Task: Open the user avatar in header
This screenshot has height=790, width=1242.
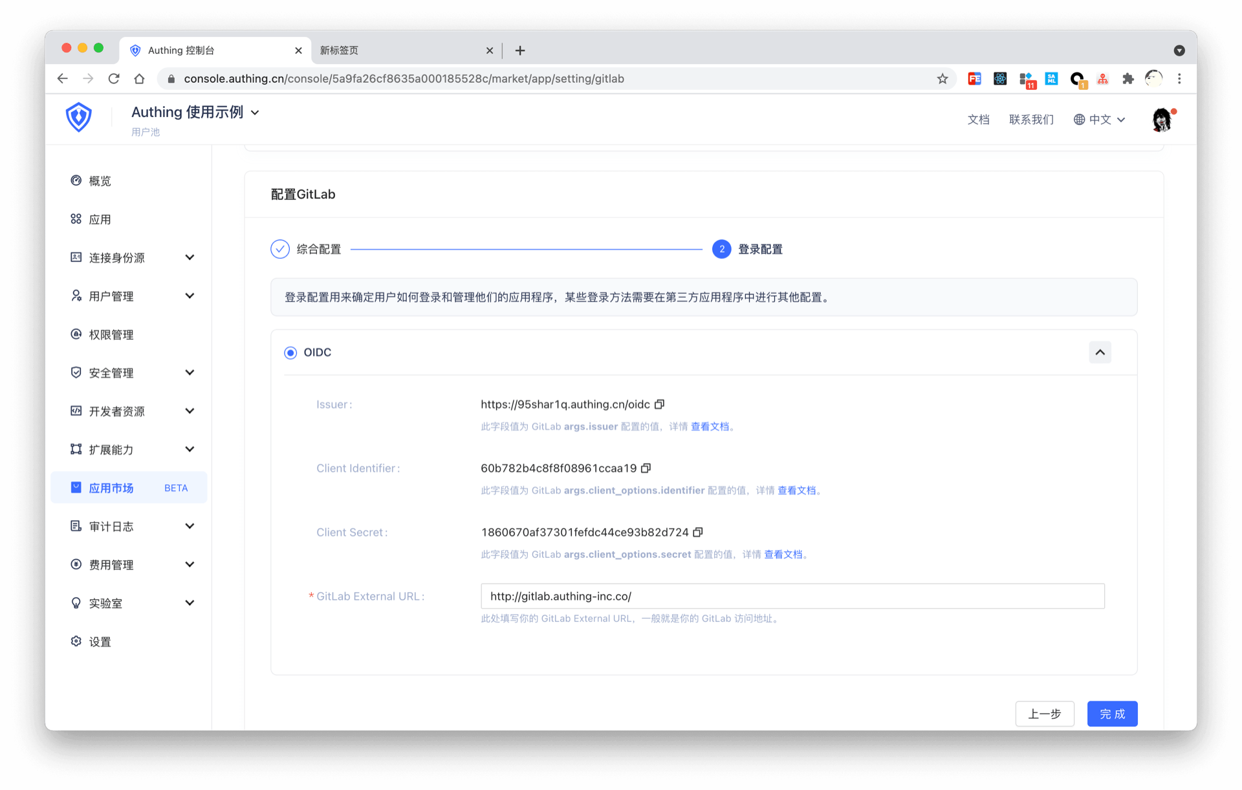Action: click(x=1162, y=120)
